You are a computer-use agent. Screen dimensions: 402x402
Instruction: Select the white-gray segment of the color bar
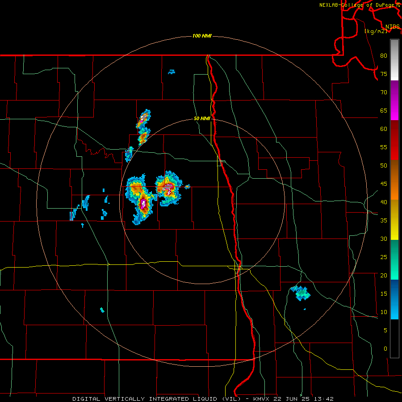pos(394,60)
